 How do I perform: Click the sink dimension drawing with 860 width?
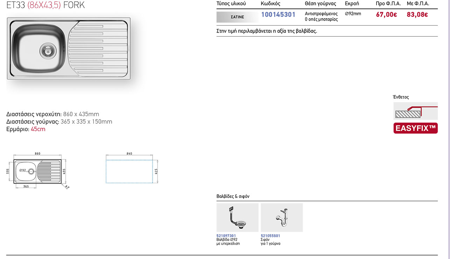[x=38, y=171]
